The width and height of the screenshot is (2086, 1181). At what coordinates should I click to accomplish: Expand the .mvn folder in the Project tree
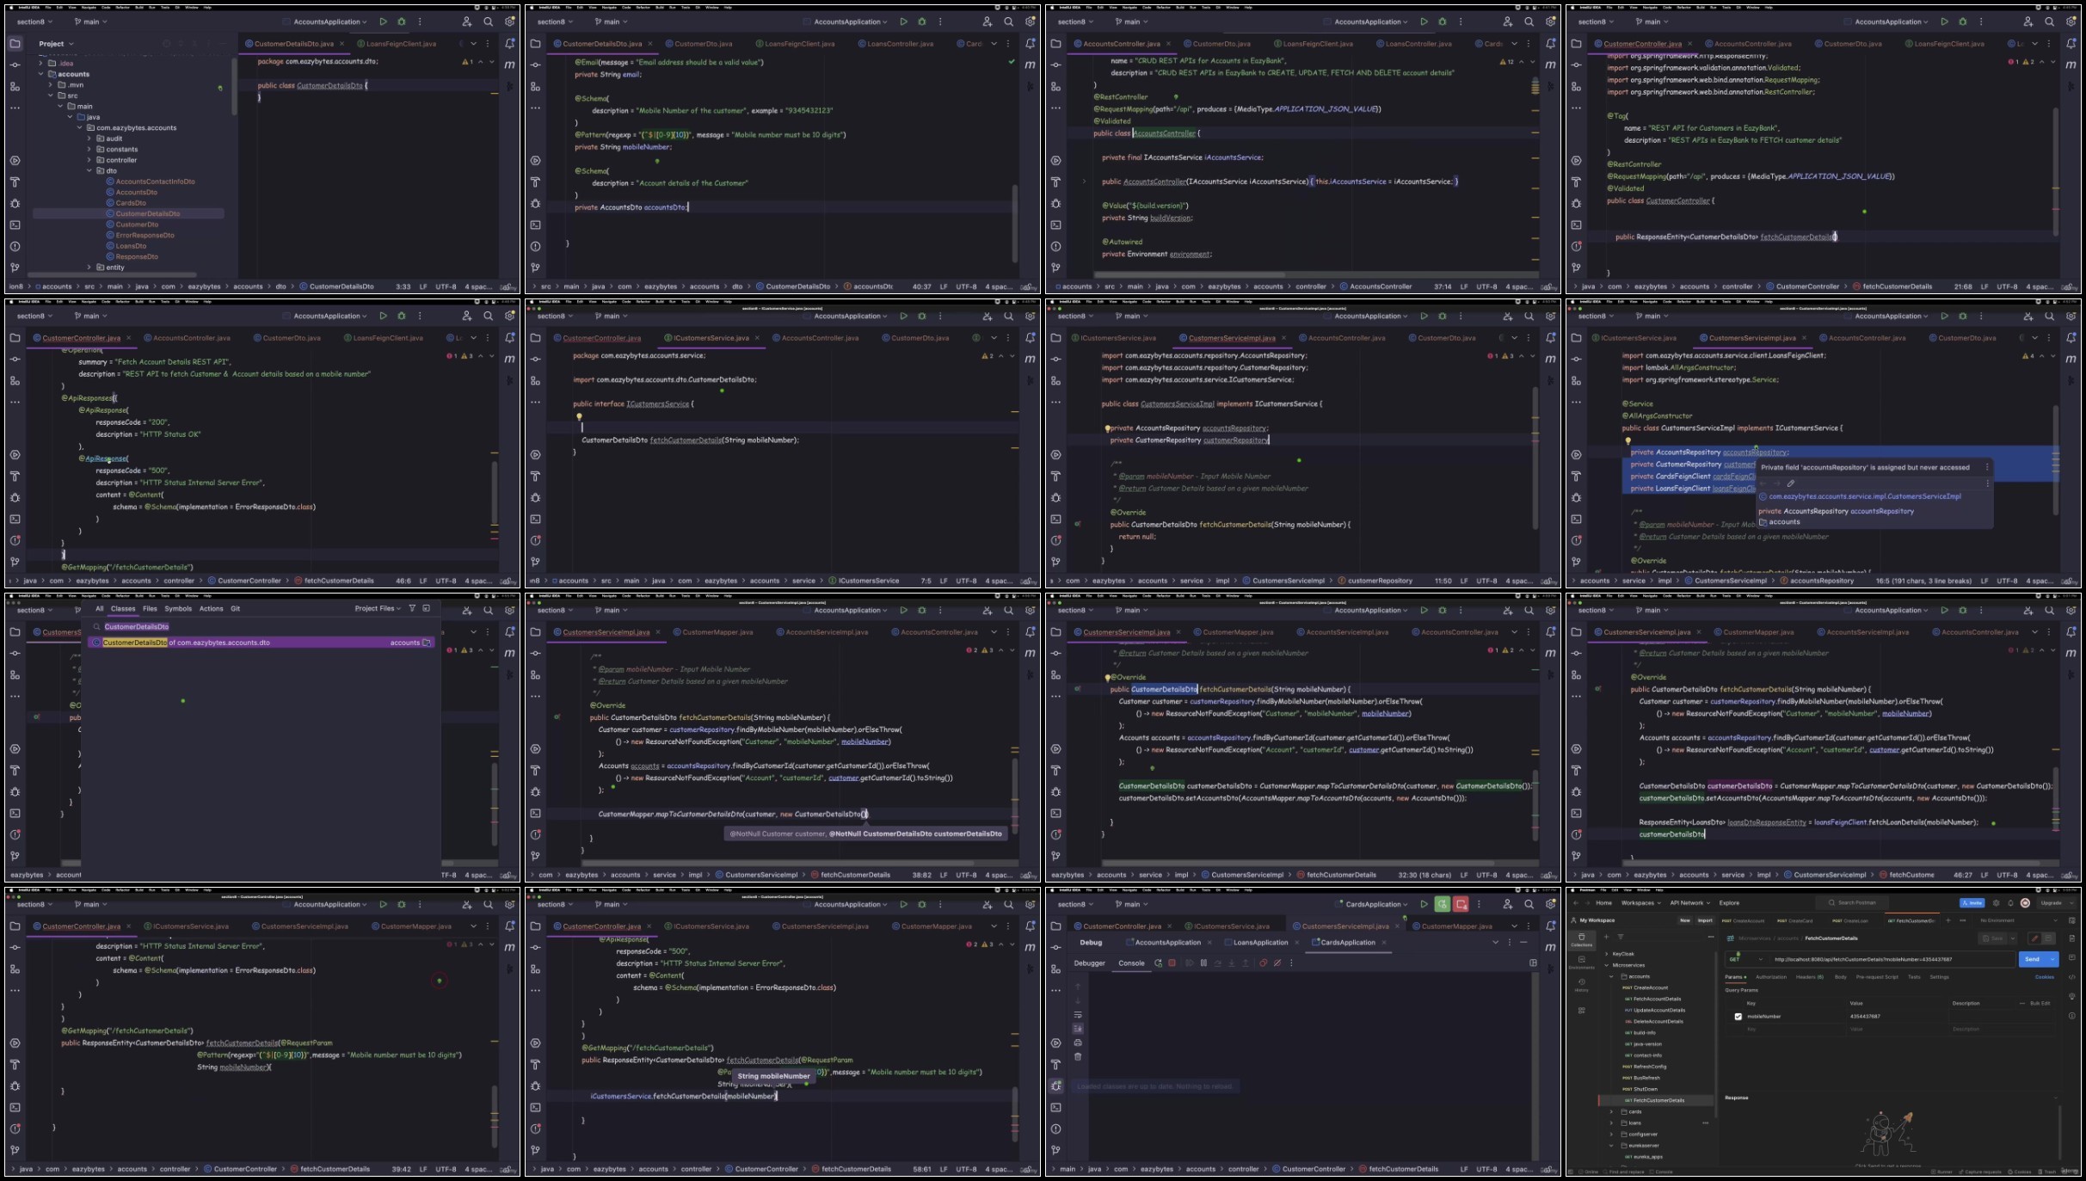point(51,85)
